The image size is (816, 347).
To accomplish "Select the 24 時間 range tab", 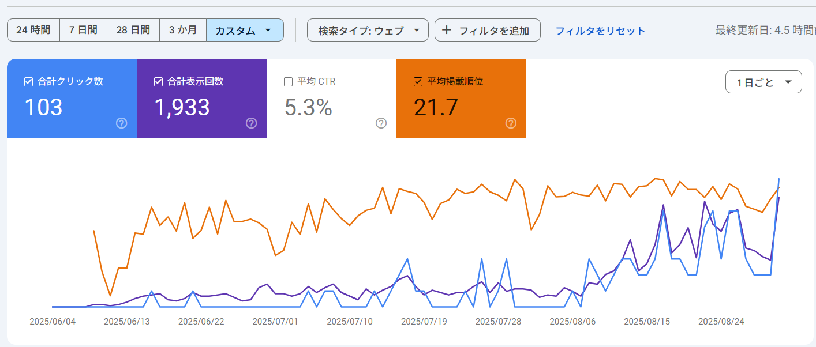I will tap(33, 30).
